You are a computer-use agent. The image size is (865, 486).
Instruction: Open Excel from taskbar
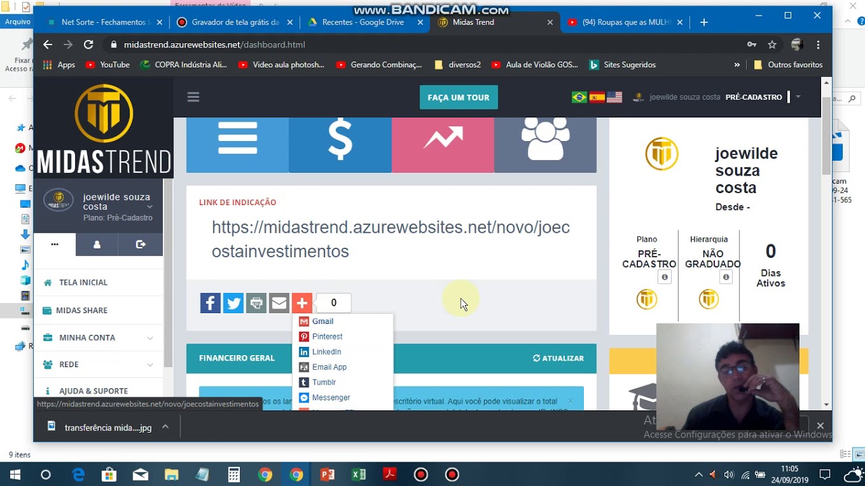[359, 475]
